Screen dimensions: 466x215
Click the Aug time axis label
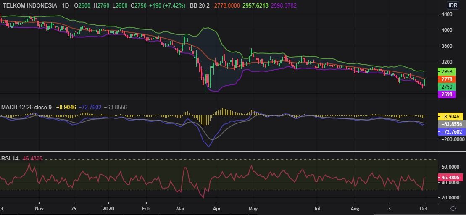[x=355, y=208]
